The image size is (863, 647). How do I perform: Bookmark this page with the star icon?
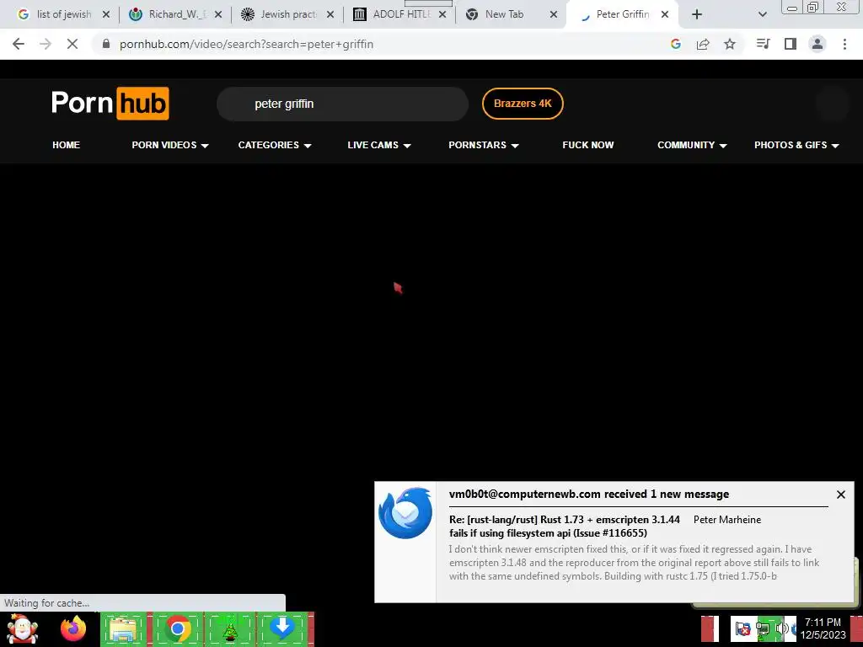click(730, 44)
